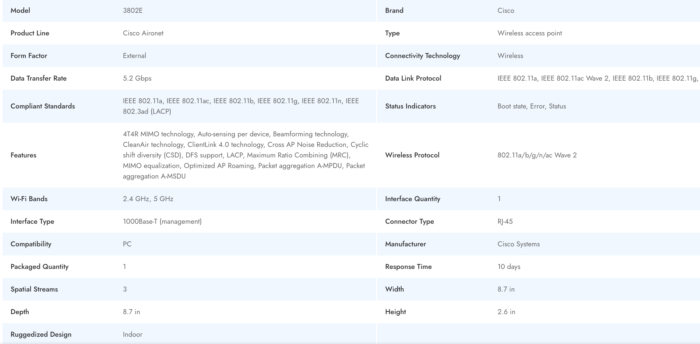
Task: Click Response Time 10 days value
Action: click(509, 267)
